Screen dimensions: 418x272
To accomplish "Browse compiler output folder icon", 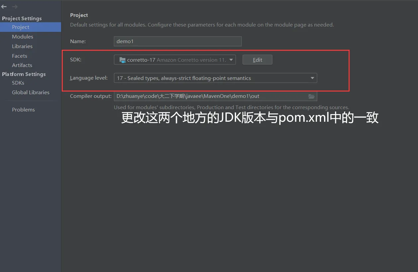I will pos(311,96).
